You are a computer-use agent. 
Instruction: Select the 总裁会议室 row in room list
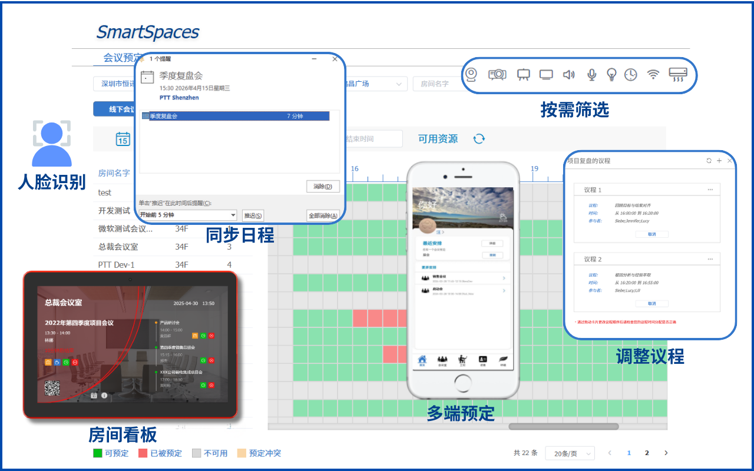point(173,247)
